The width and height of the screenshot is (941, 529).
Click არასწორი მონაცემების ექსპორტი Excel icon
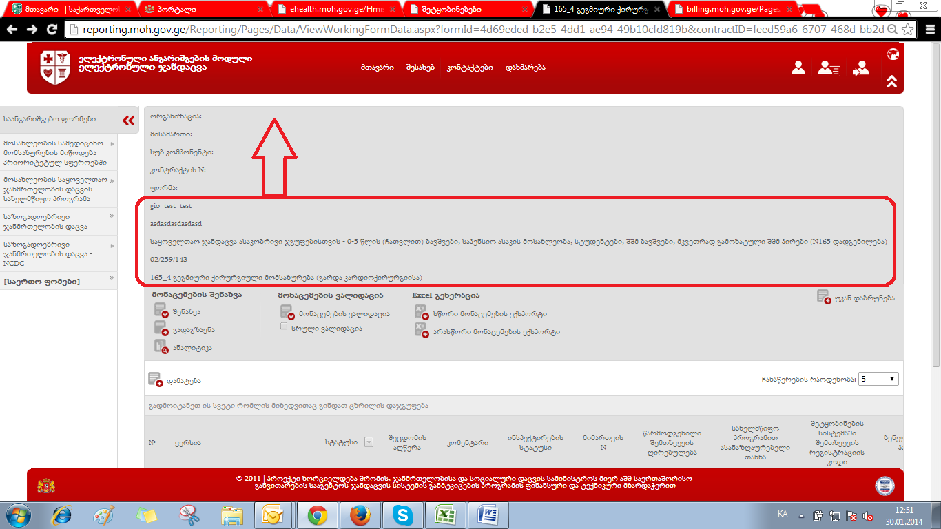click(421, 331)
